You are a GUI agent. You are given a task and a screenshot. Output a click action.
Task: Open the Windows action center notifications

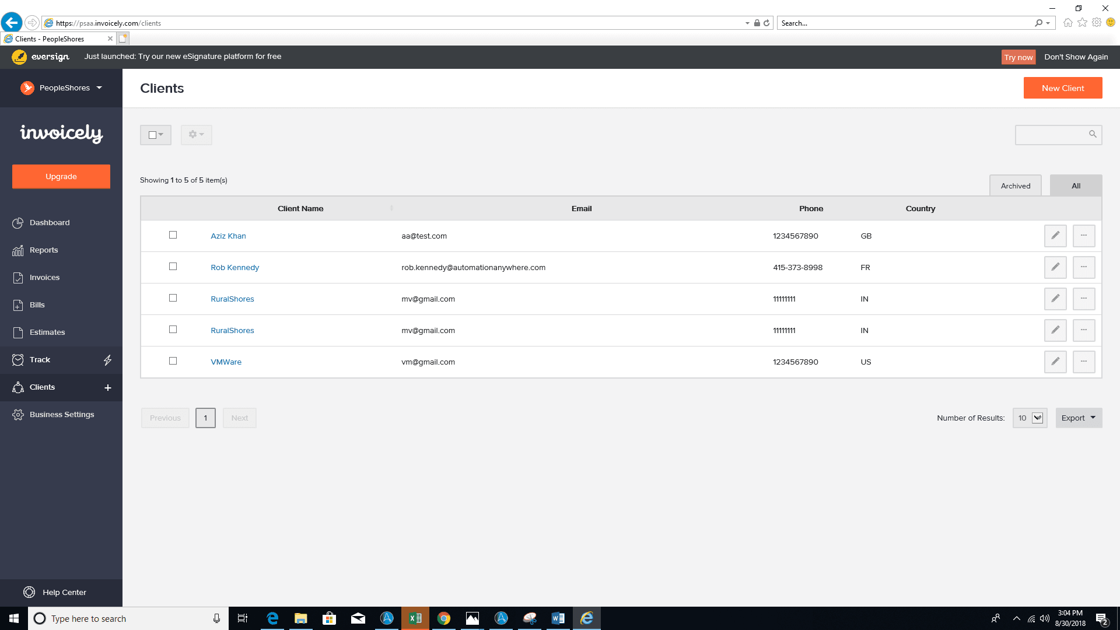(1102, 619)
